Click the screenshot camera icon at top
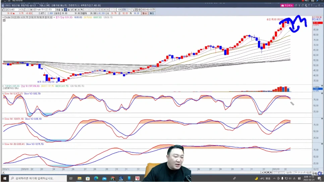324x182 pixels. tap(313, 1)
